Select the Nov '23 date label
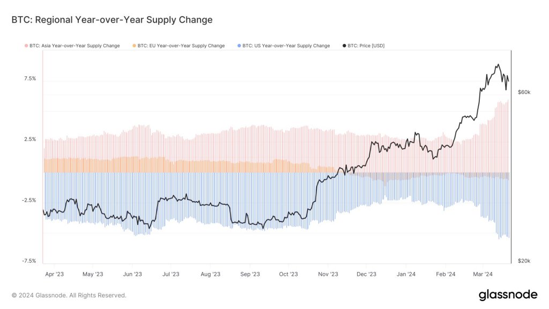This screenshot has height=309, width=549. [x=328, y=274]
